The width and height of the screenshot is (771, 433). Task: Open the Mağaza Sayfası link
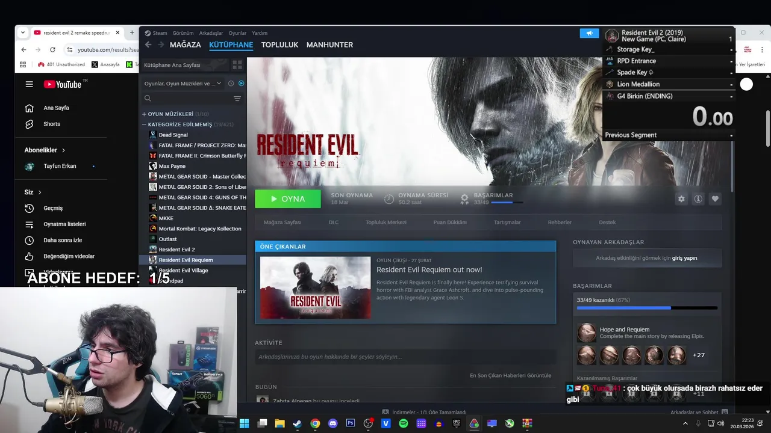[x=282, y=223]
